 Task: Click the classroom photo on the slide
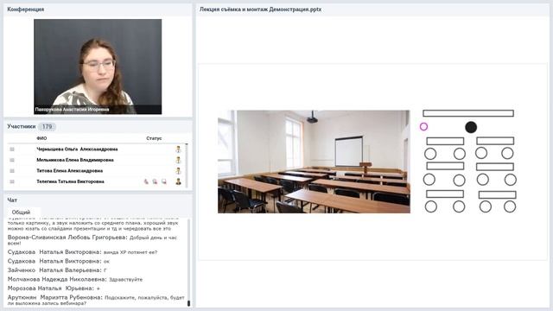pyautogui.click(x=314, y=162)
